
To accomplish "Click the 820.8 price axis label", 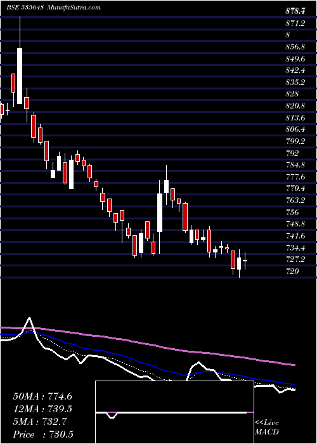I will (295, 106).
